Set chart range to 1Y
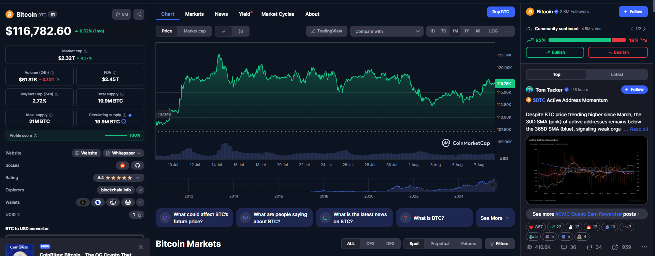Image resolution: width=655 pixels, height=256 pixels. (x=467, y=31)
